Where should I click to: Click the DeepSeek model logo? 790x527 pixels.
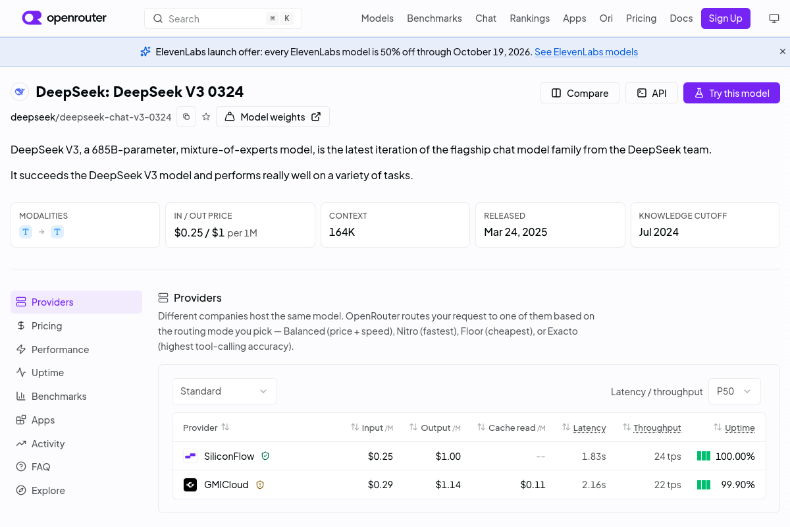click(20, 92)
